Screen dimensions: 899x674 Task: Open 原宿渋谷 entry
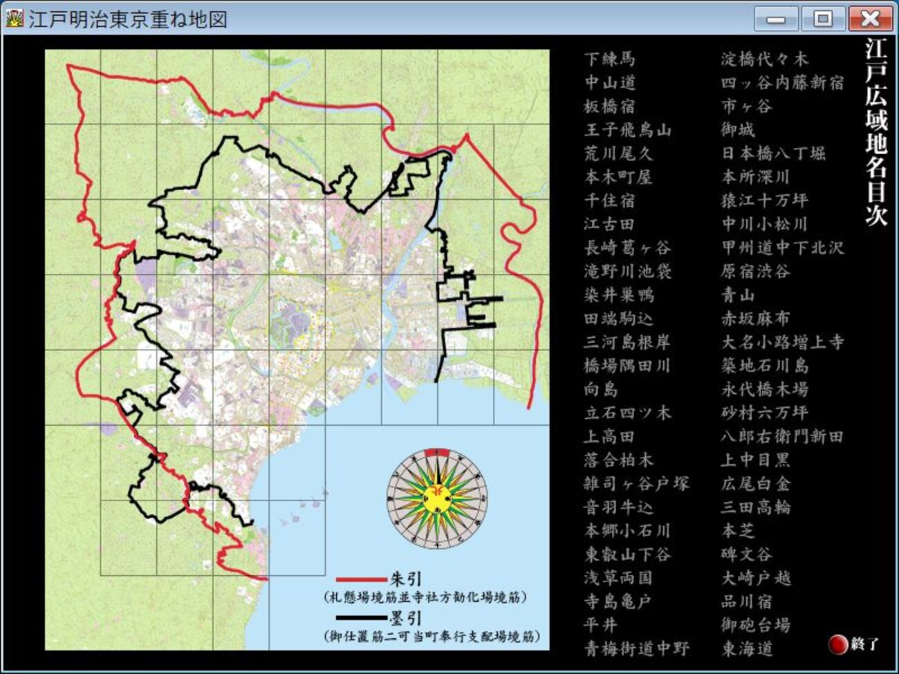tap(756, 271)
